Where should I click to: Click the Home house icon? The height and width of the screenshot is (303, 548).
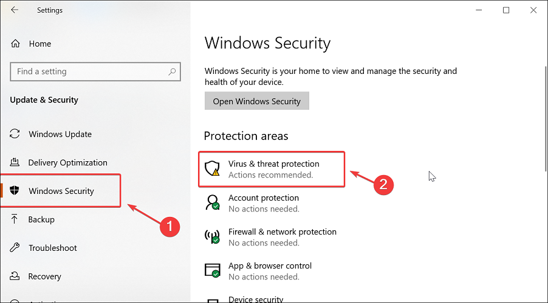pos(15,44)
